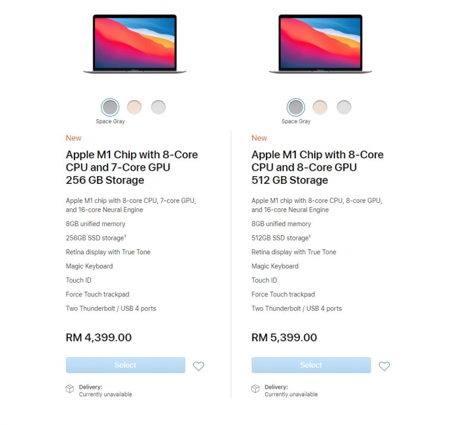This screenshot has height=425, width=457.
Task: Click the RM 4,399.00 price text
Action: coord(99,337)
